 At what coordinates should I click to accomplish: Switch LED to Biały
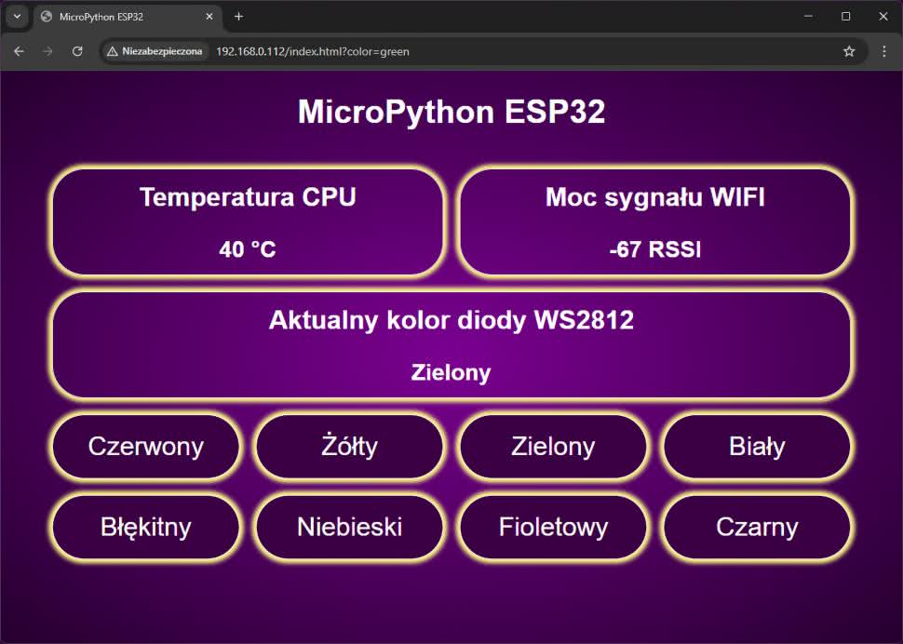(757, 447)
